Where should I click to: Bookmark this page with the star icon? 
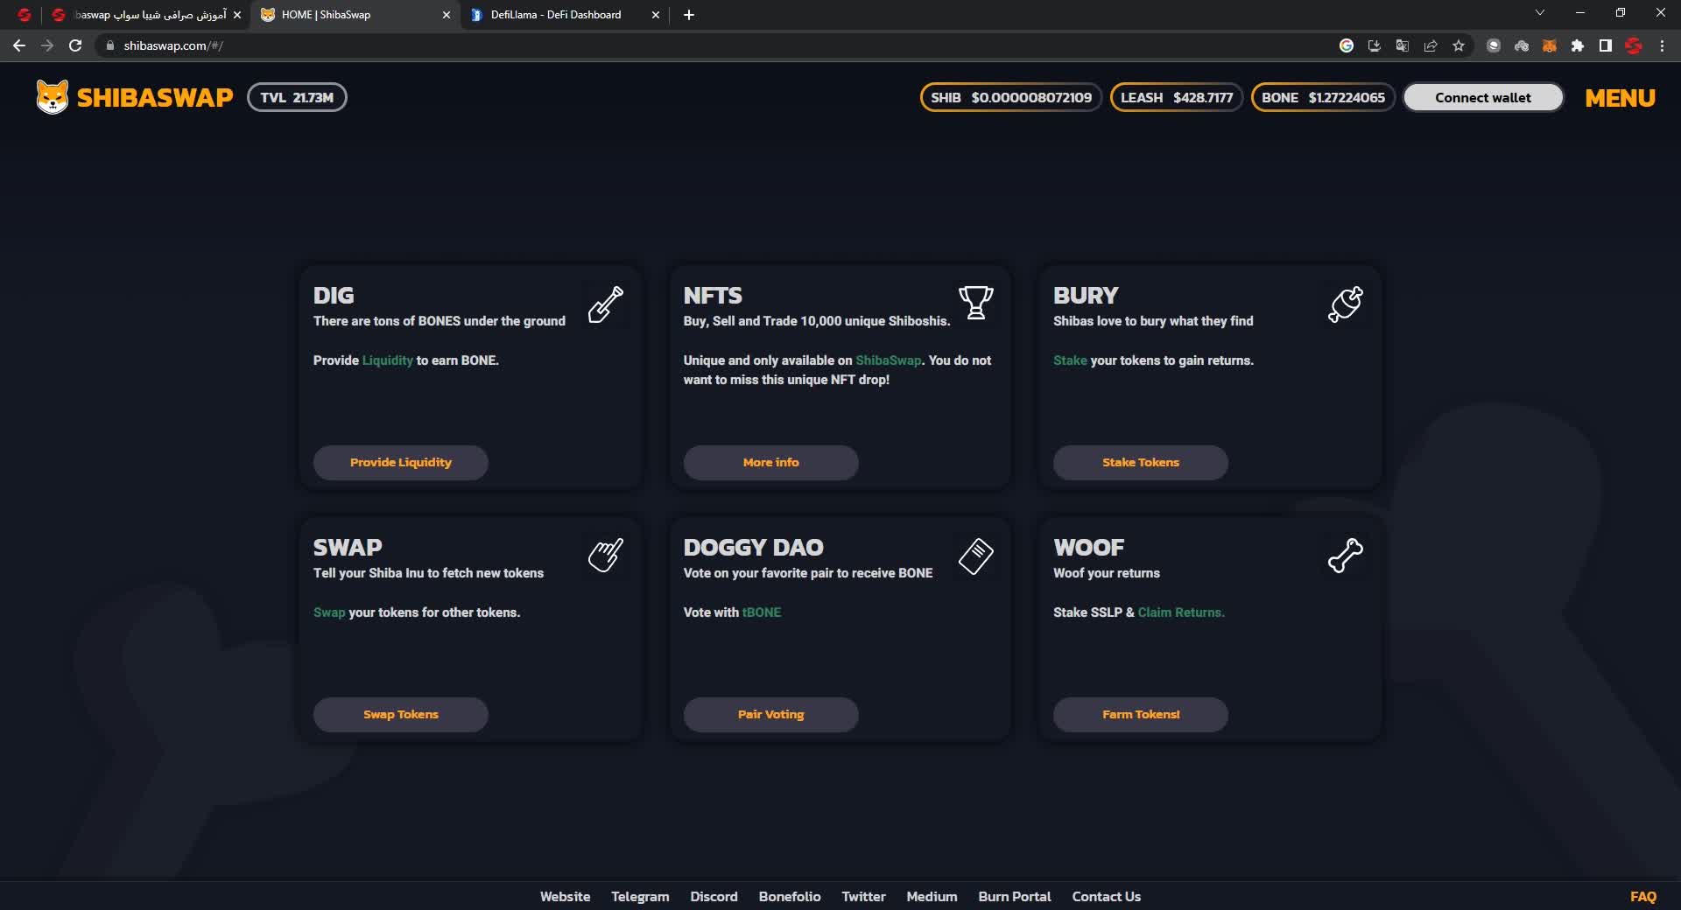(1459, 45)
